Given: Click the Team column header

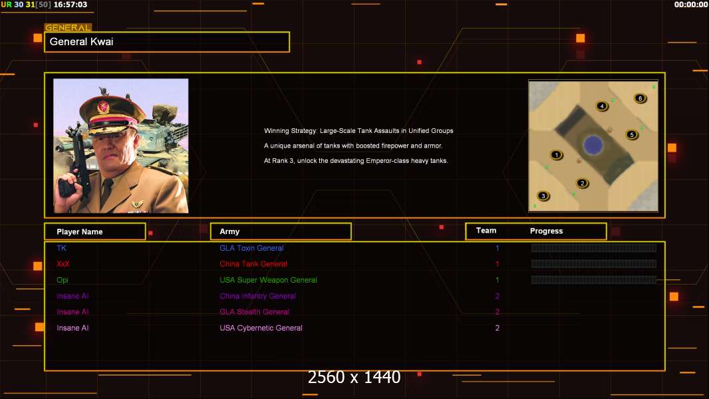Looking at the screenshot, I should (x=486, y=231).
